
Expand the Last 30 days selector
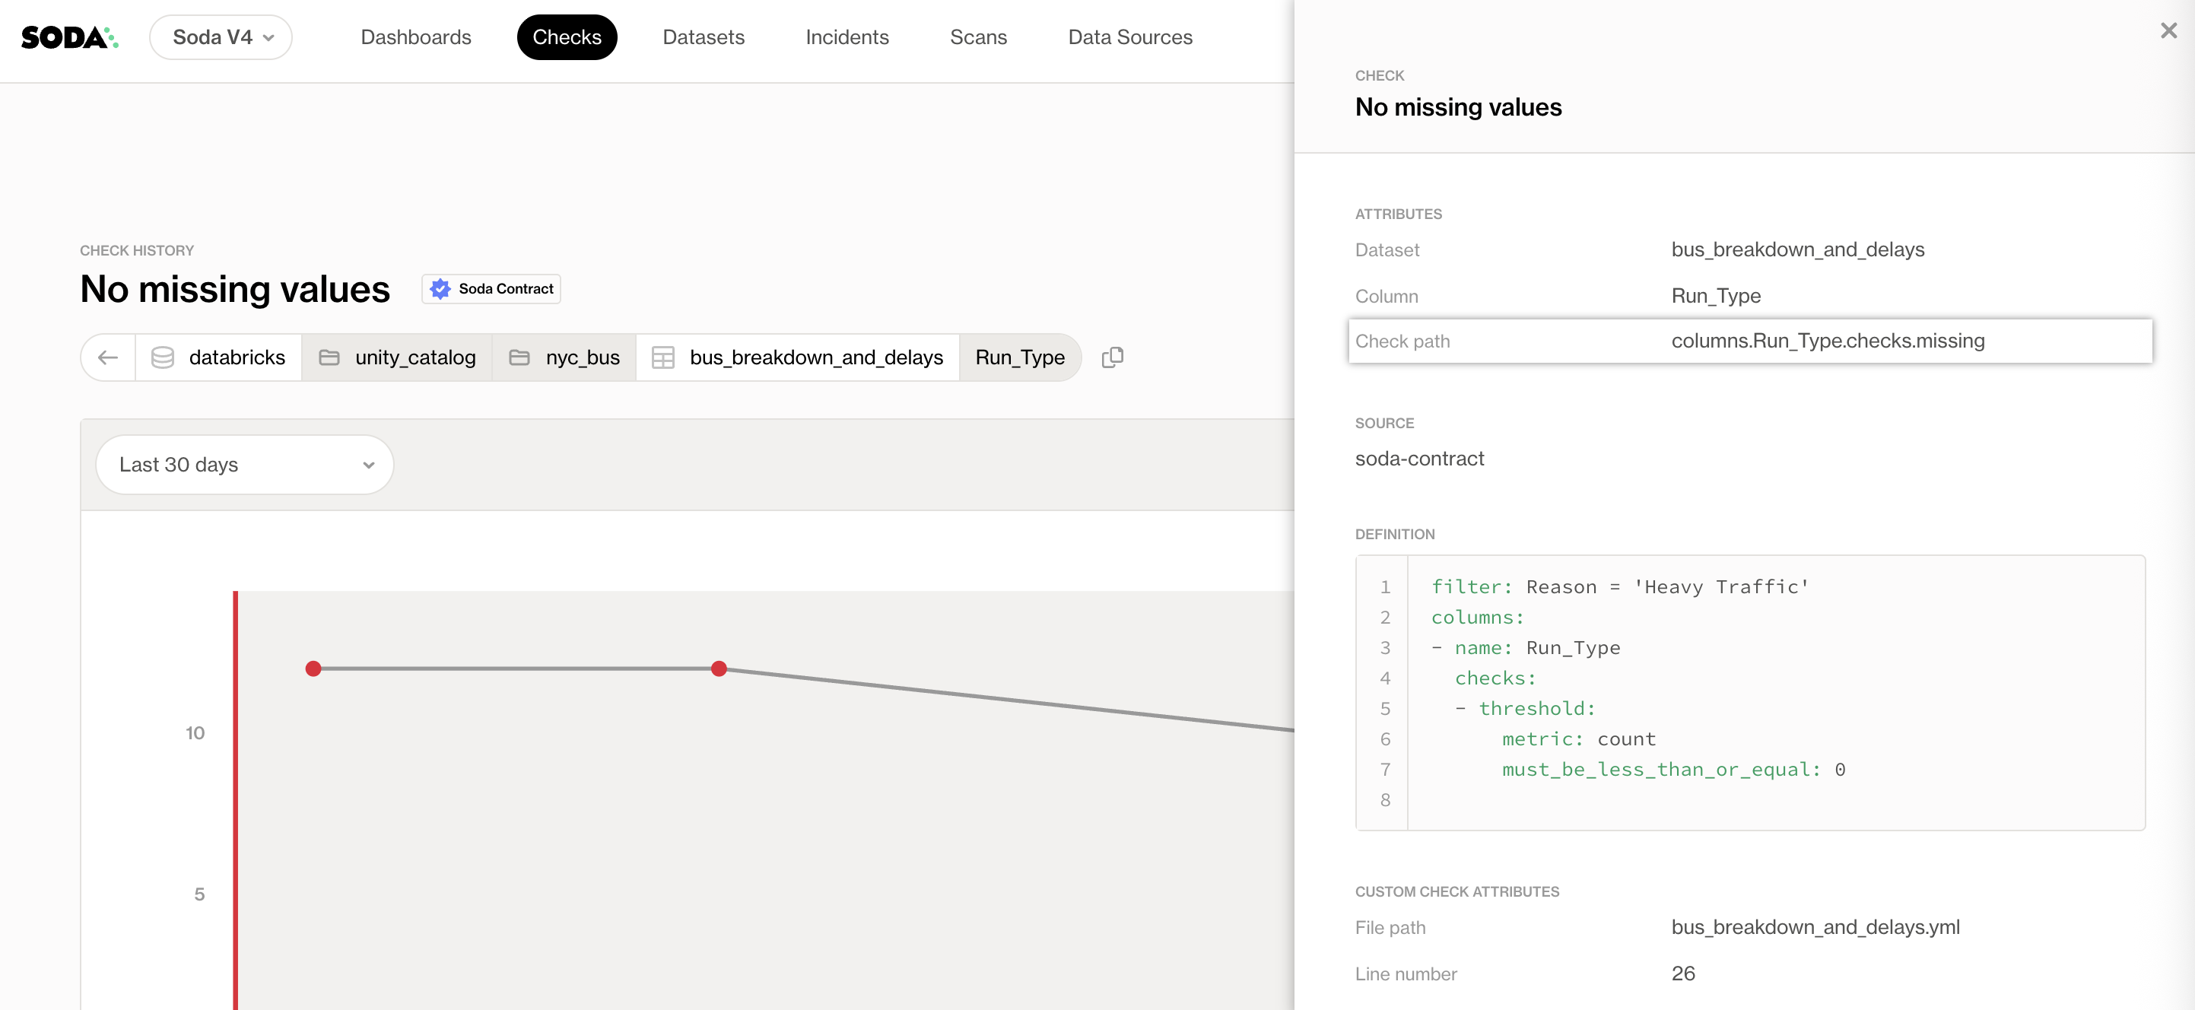[243, 465]
